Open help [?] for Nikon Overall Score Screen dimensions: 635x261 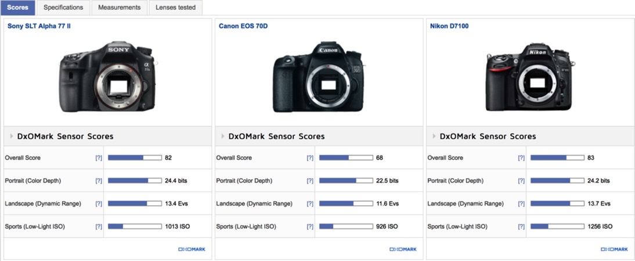pos(521,158)
